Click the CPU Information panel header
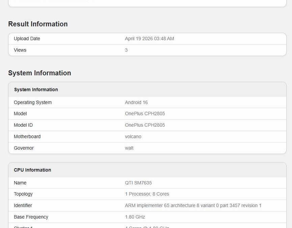 (x=32, y=170)
